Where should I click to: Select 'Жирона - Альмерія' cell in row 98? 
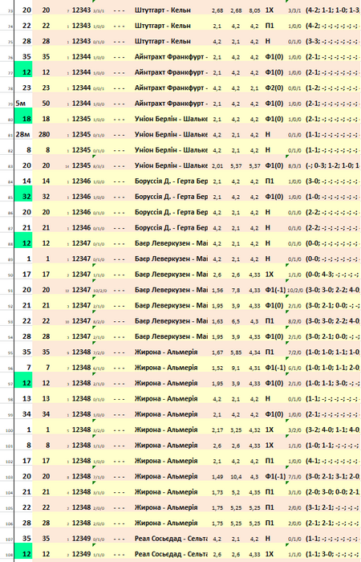pyautogui.click(x=166, y=398)
